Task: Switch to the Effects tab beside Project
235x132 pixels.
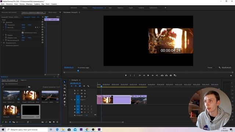Action: click(x=23, y=80)
